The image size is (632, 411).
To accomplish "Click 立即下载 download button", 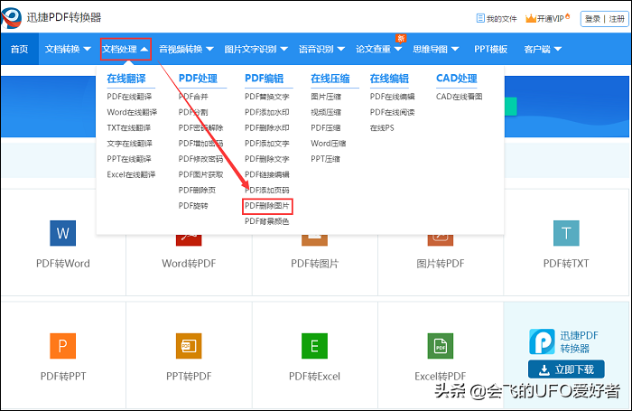I will [566, 369].
